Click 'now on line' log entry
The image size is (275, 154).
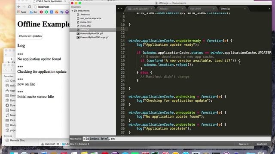tap(26, 84)
